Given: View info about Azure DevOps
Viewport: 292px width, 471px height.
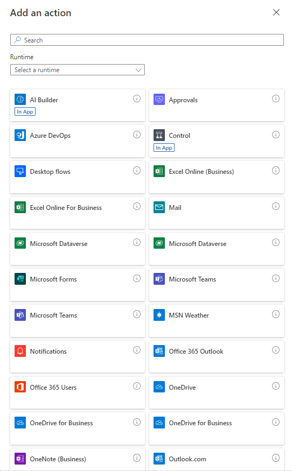Looking at the screenshot, I should click(137, 135).
